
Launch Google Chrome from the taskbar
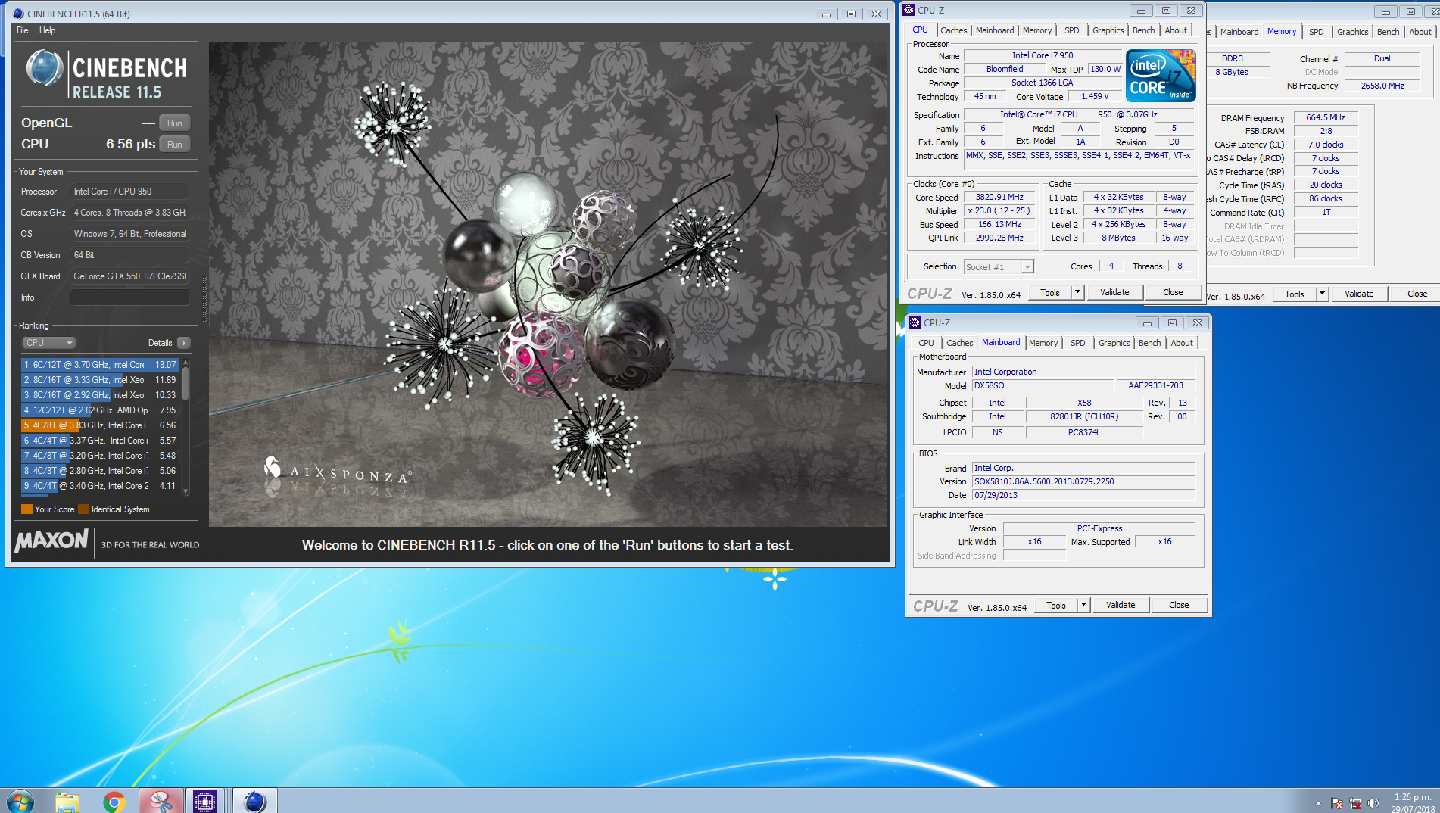(114, 801)
